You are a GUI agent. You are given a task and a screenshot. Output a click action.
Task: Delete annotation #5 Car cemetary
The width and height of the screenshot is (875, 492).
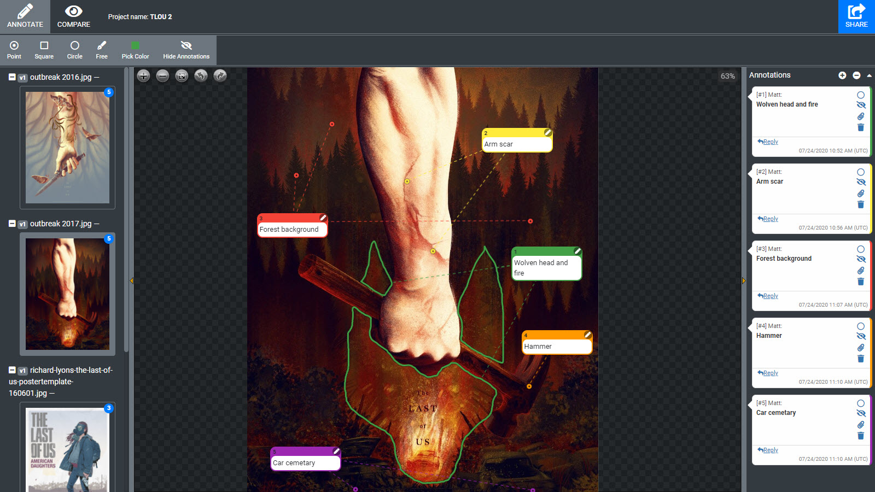point(861,436)
